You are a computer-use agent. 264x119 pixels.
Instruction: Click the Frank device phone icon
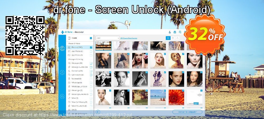[69, 38]
